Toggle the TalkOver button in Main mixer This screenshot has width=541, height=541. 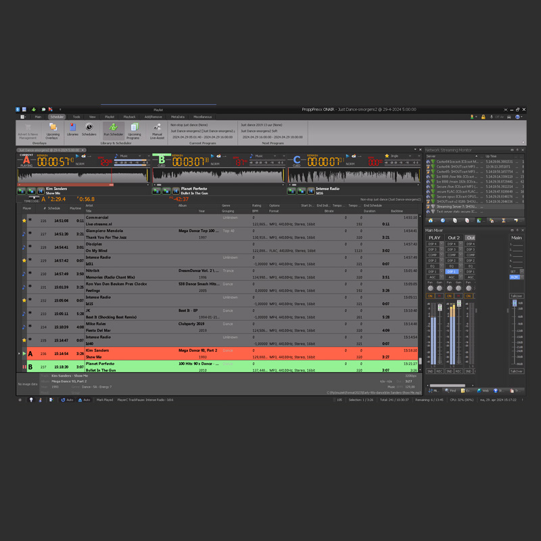[516, 371]
